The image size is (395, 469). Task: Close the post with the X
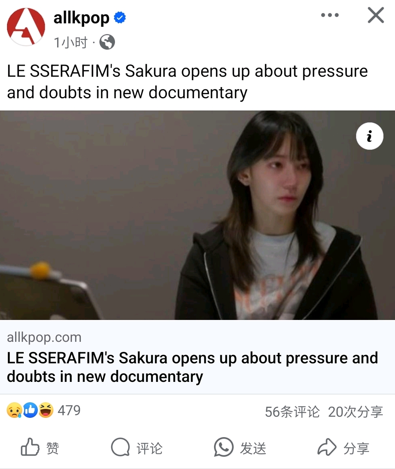pyautogui.click(x=376, y=15)
